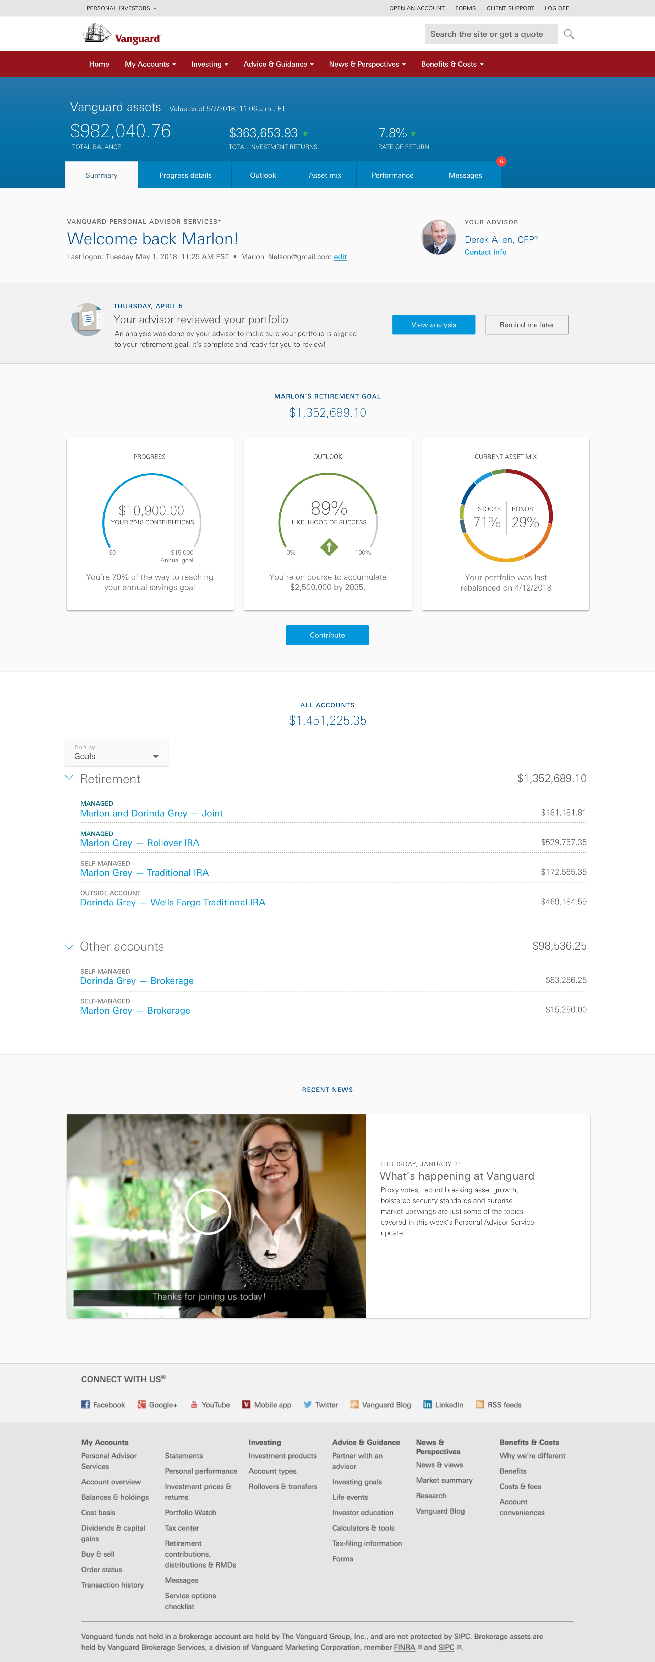
Task: Click green arrow beside rate of return
Action: point(413,133)
